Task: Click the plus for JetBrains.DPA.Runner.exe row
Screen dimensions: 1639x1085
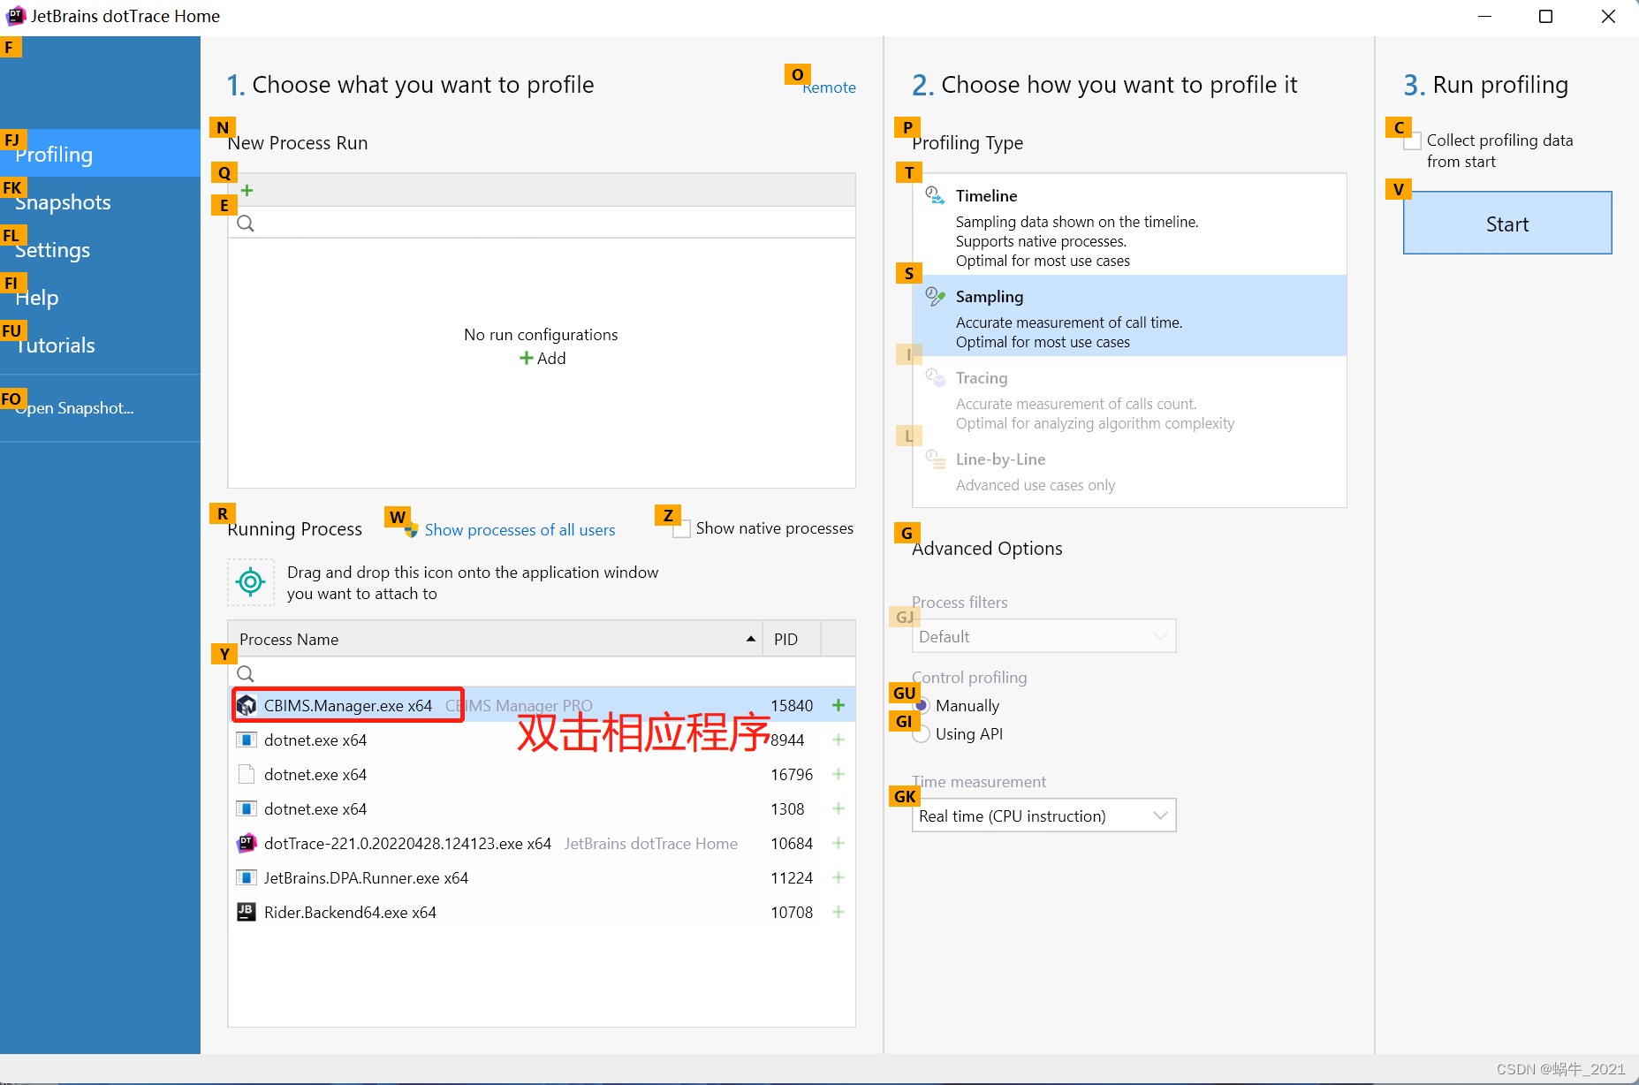Action: [838, 877]
